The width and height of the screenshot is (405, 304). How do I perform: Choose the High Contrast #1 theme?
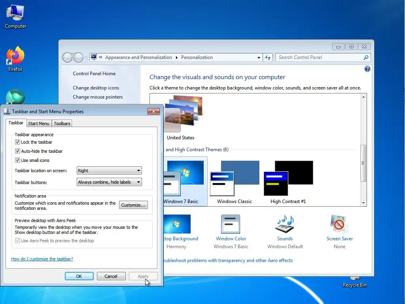coord(288,181)
